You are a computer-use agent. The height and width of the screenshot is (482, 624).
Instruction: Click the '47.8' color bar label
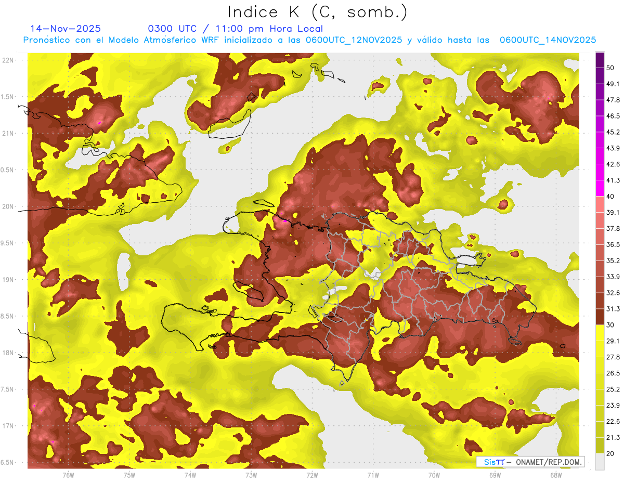click(613, 100)
